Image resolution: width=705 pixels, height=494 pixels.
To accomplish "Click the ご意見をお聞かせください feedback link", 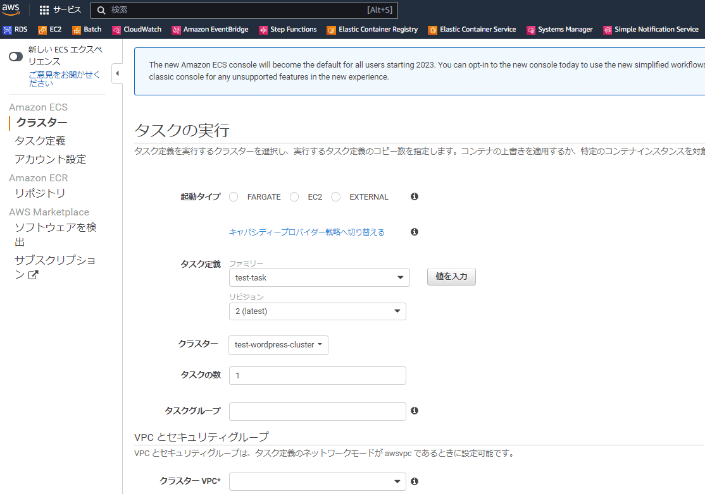I will click(x=65, y=78).
